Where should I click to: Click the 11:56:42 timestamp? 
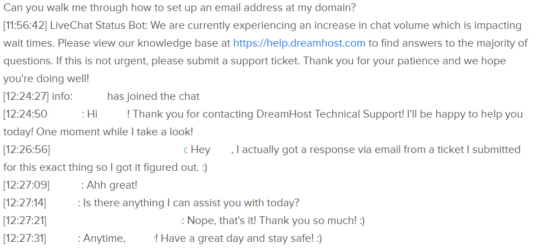pos(25,26)
